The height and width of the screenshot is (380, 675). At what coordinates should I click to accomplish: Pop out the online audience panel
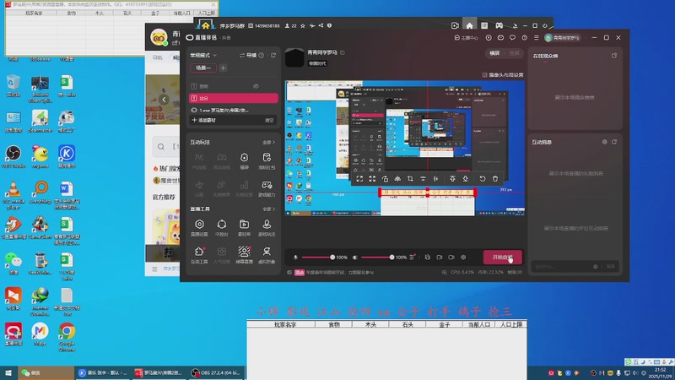(614, 56)
